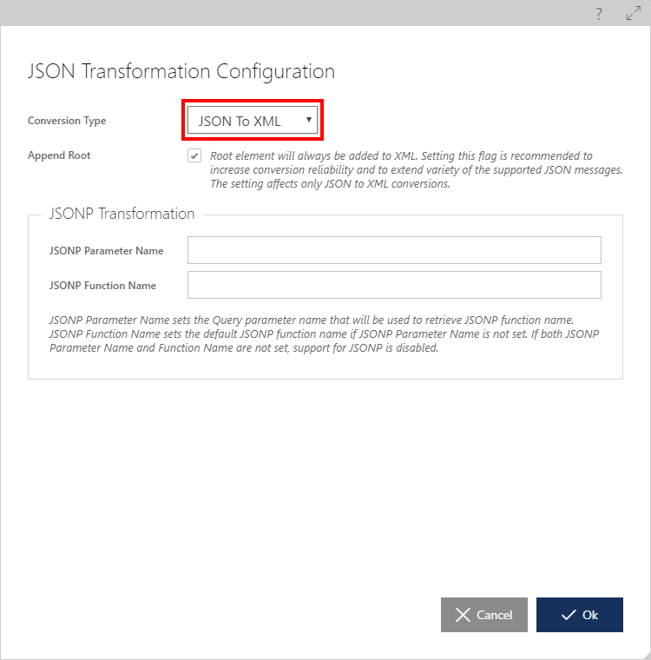Open the help question mark icon
Image resolution: width=651 pixels, height=660 pixels.
598,14
